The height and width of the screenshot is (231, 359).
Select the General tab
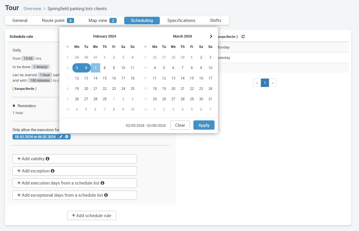(x=20, y=21)
